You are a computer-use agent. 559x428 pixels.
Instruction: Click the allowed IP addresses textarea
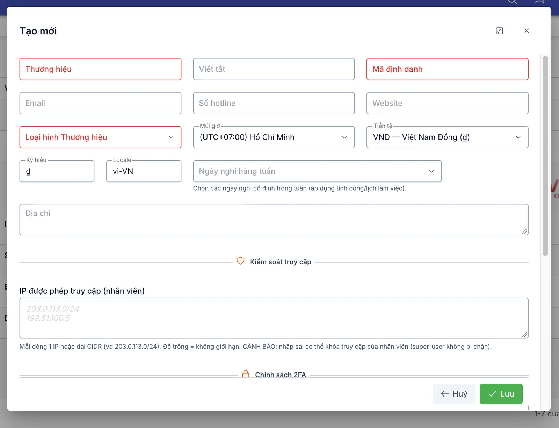coord(274,318)
